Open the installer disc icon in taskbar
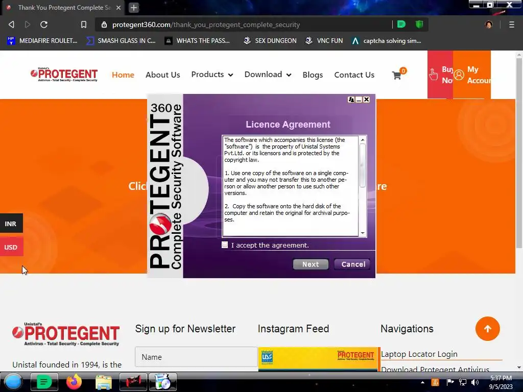523x392 pixels. 163,382
